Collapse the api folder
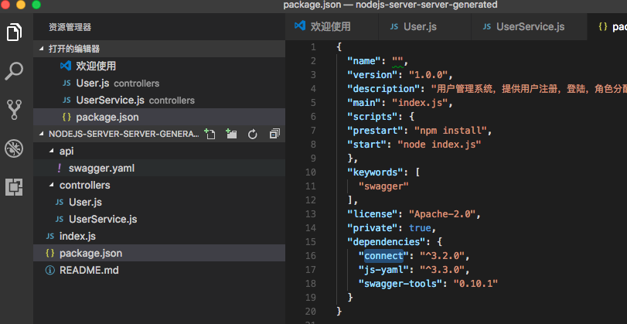The height and width of the screenshot is (324, 627). tap(66, 151)
